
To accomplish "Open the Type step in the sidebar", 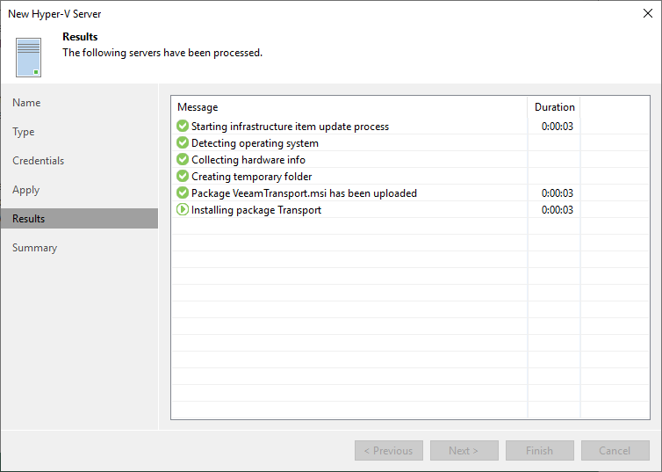I will 23,132.
